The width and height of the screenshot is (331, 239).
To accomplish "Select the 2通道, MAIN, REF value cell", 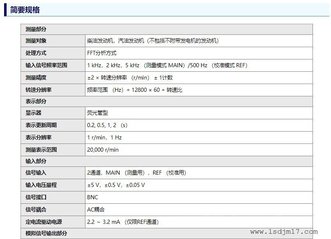I will 136,173.
